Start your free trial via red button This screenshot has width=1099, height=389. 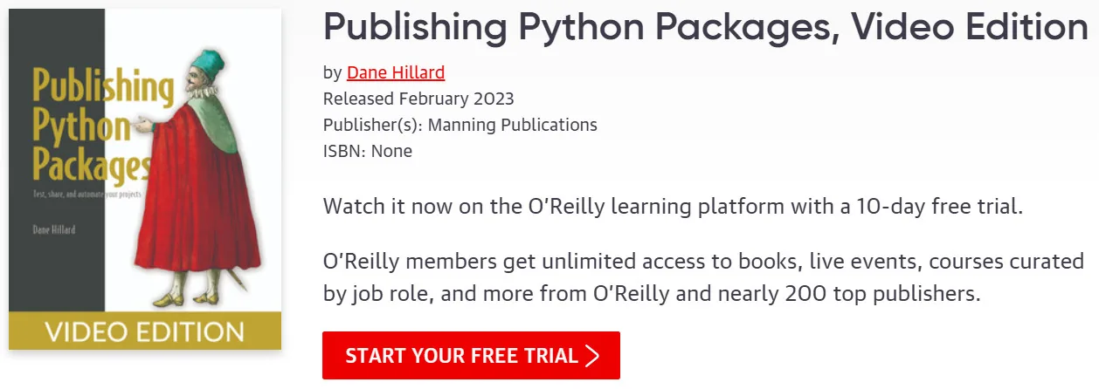coord(471,356)
